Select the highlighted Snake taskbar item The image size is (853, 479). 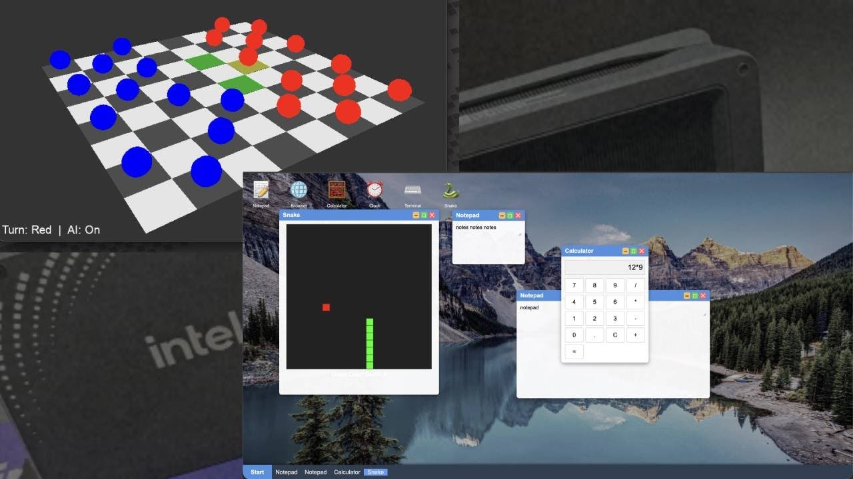[376, 472]
